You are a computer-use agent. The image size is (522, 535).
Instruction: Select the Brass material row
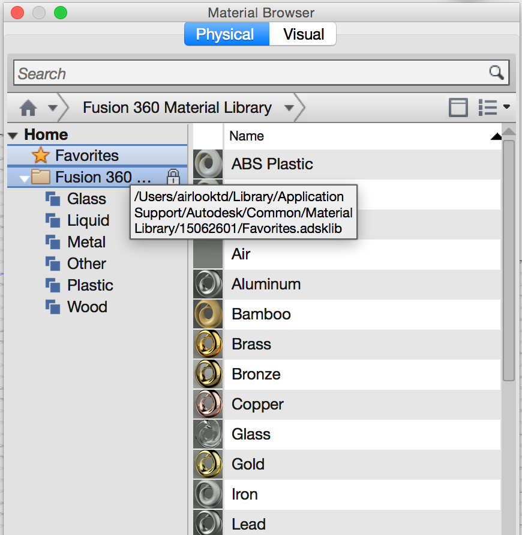(347, 344)
